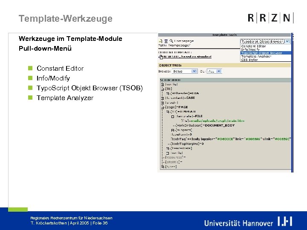Click the [file] media/uploads main.htm entry

coord(213,121)
